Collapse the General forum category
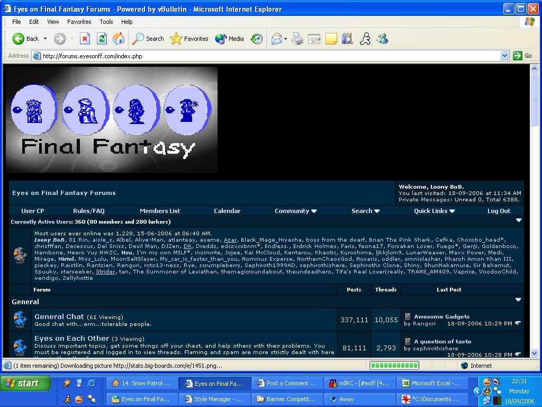The image size is (542, 407). [x=518, y=300]
